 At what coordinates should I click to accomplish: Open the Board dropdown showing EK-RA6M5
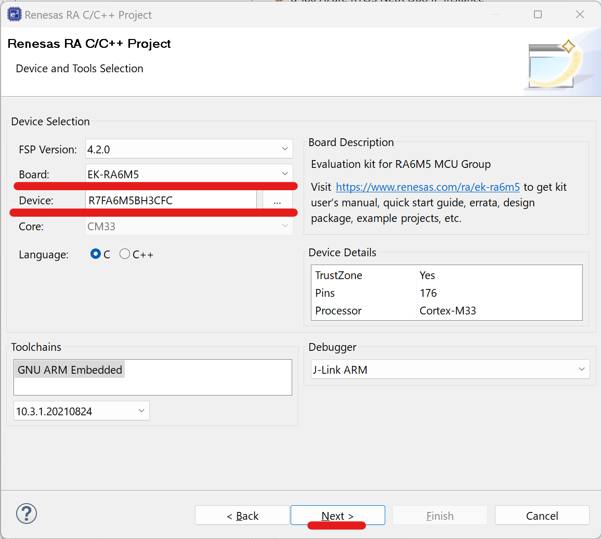tap(189, 174)
